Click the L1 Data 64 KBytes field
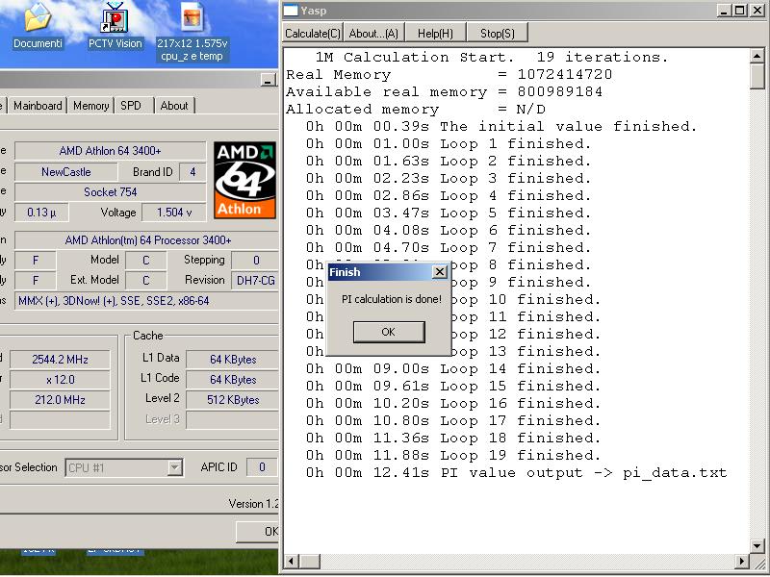This screenshot has height=577, width=770. pyautogui.click(x=233, y=360)
